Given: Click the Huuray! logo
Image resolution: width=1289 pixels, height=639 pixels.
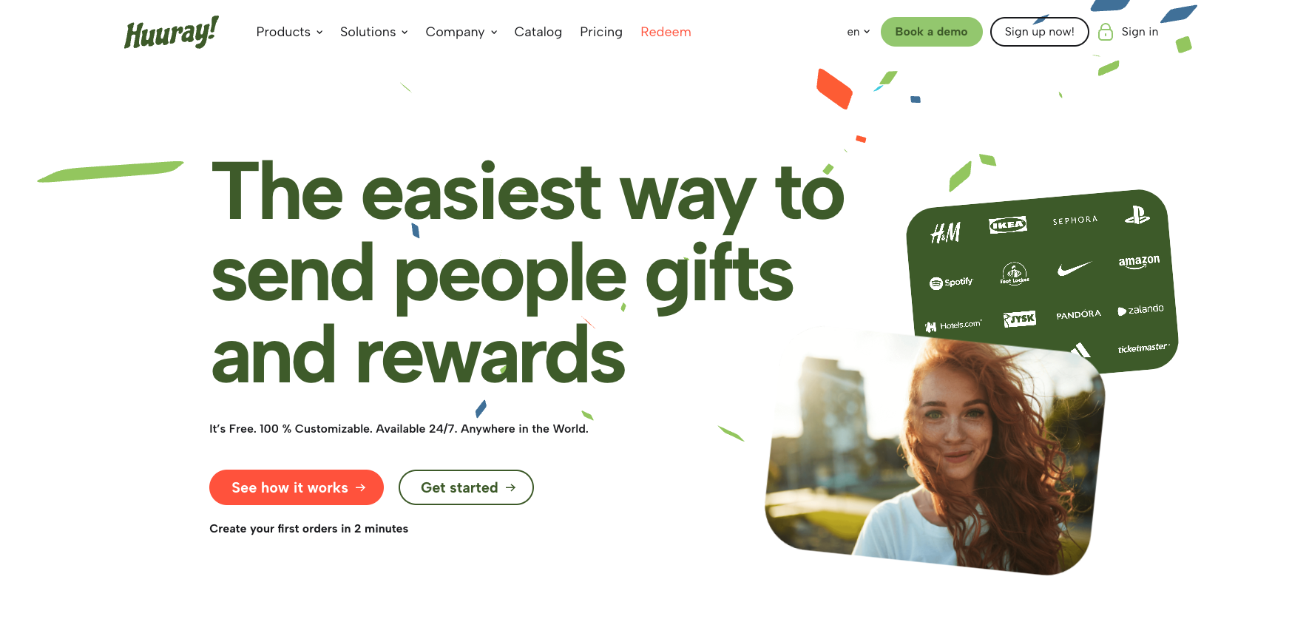Looking at the screenshot, I should coord(172,33).
